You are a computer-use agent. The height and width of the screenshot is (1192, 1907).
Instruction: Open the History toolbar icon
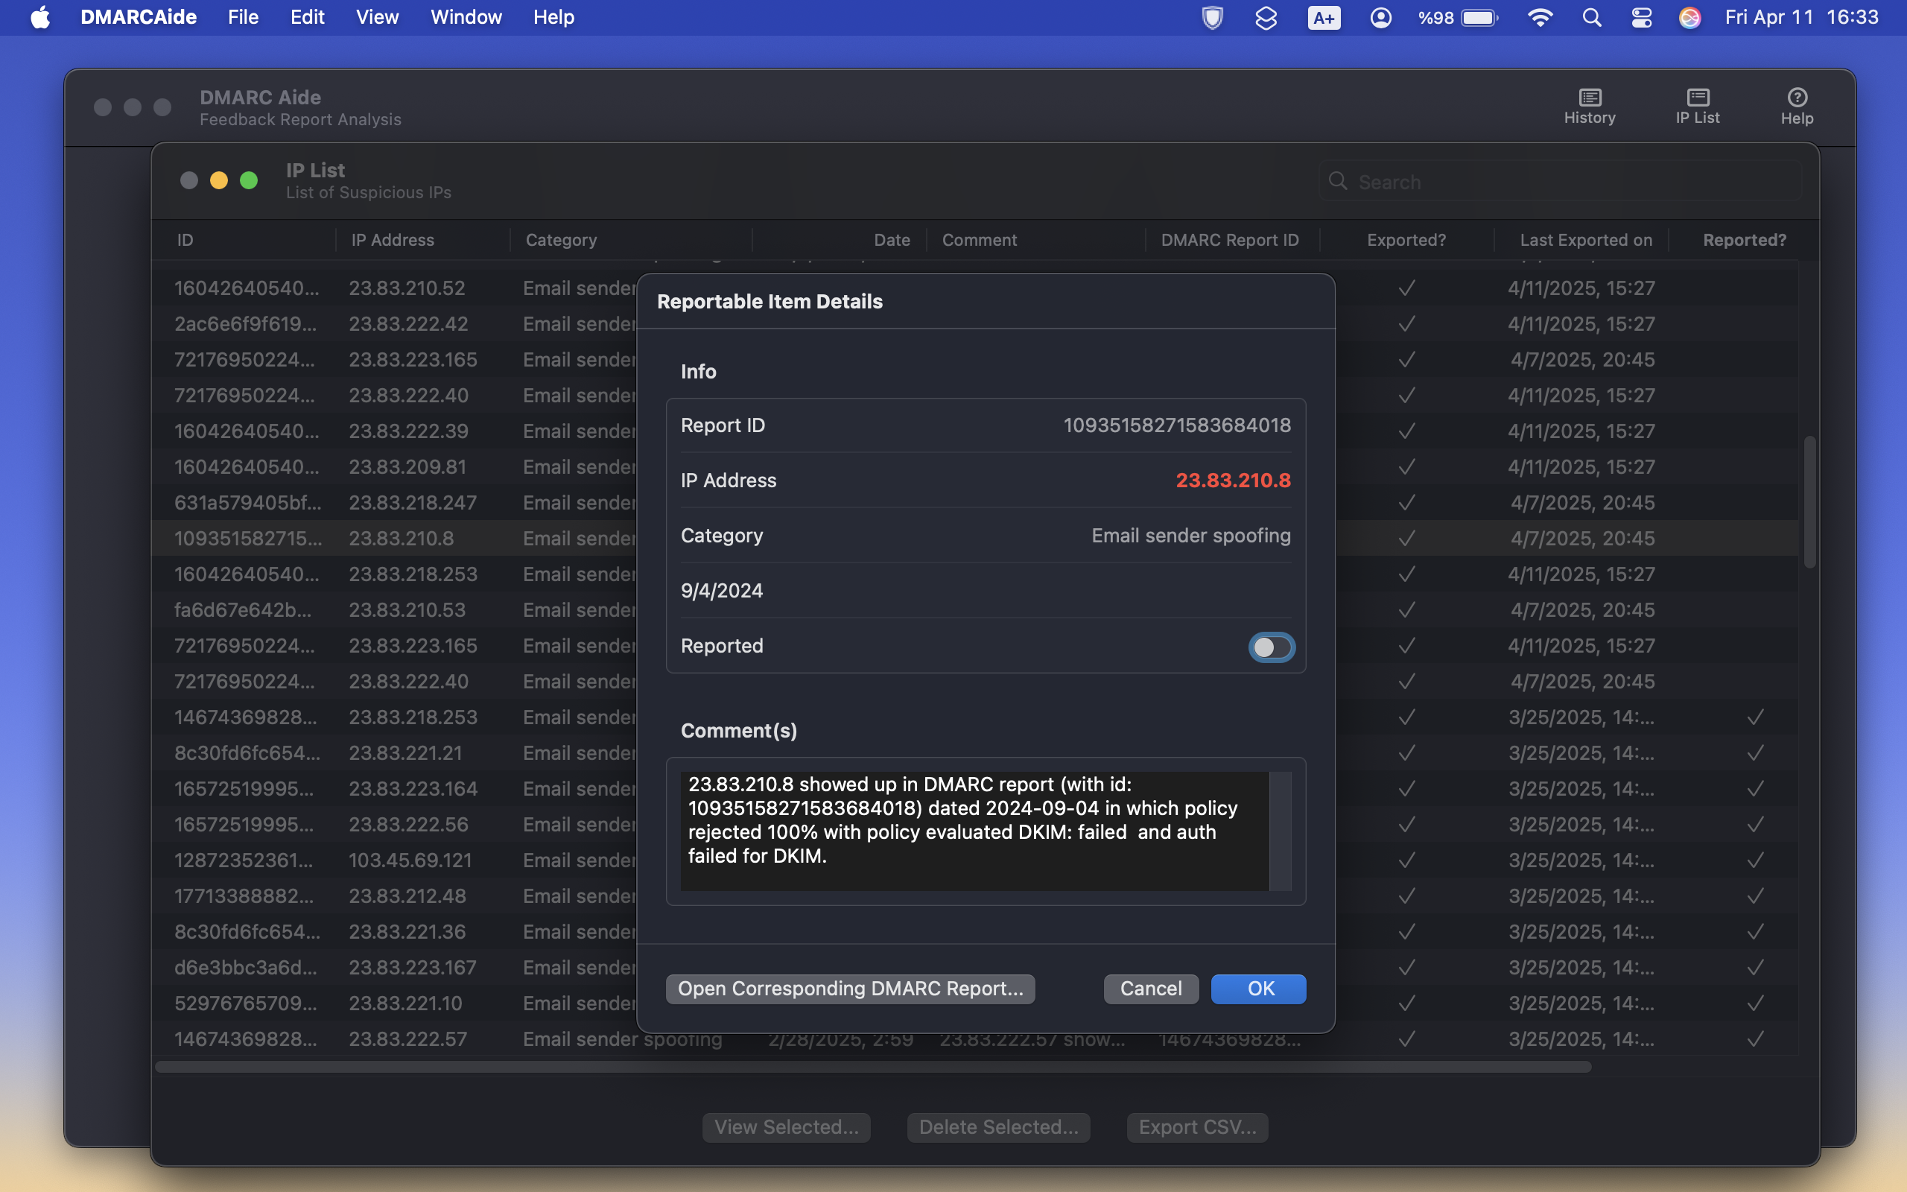[x=1590, y=107]
